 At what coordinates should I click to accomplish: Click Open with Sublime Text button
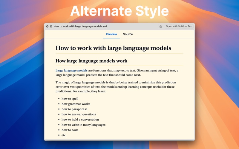[179, 26]
